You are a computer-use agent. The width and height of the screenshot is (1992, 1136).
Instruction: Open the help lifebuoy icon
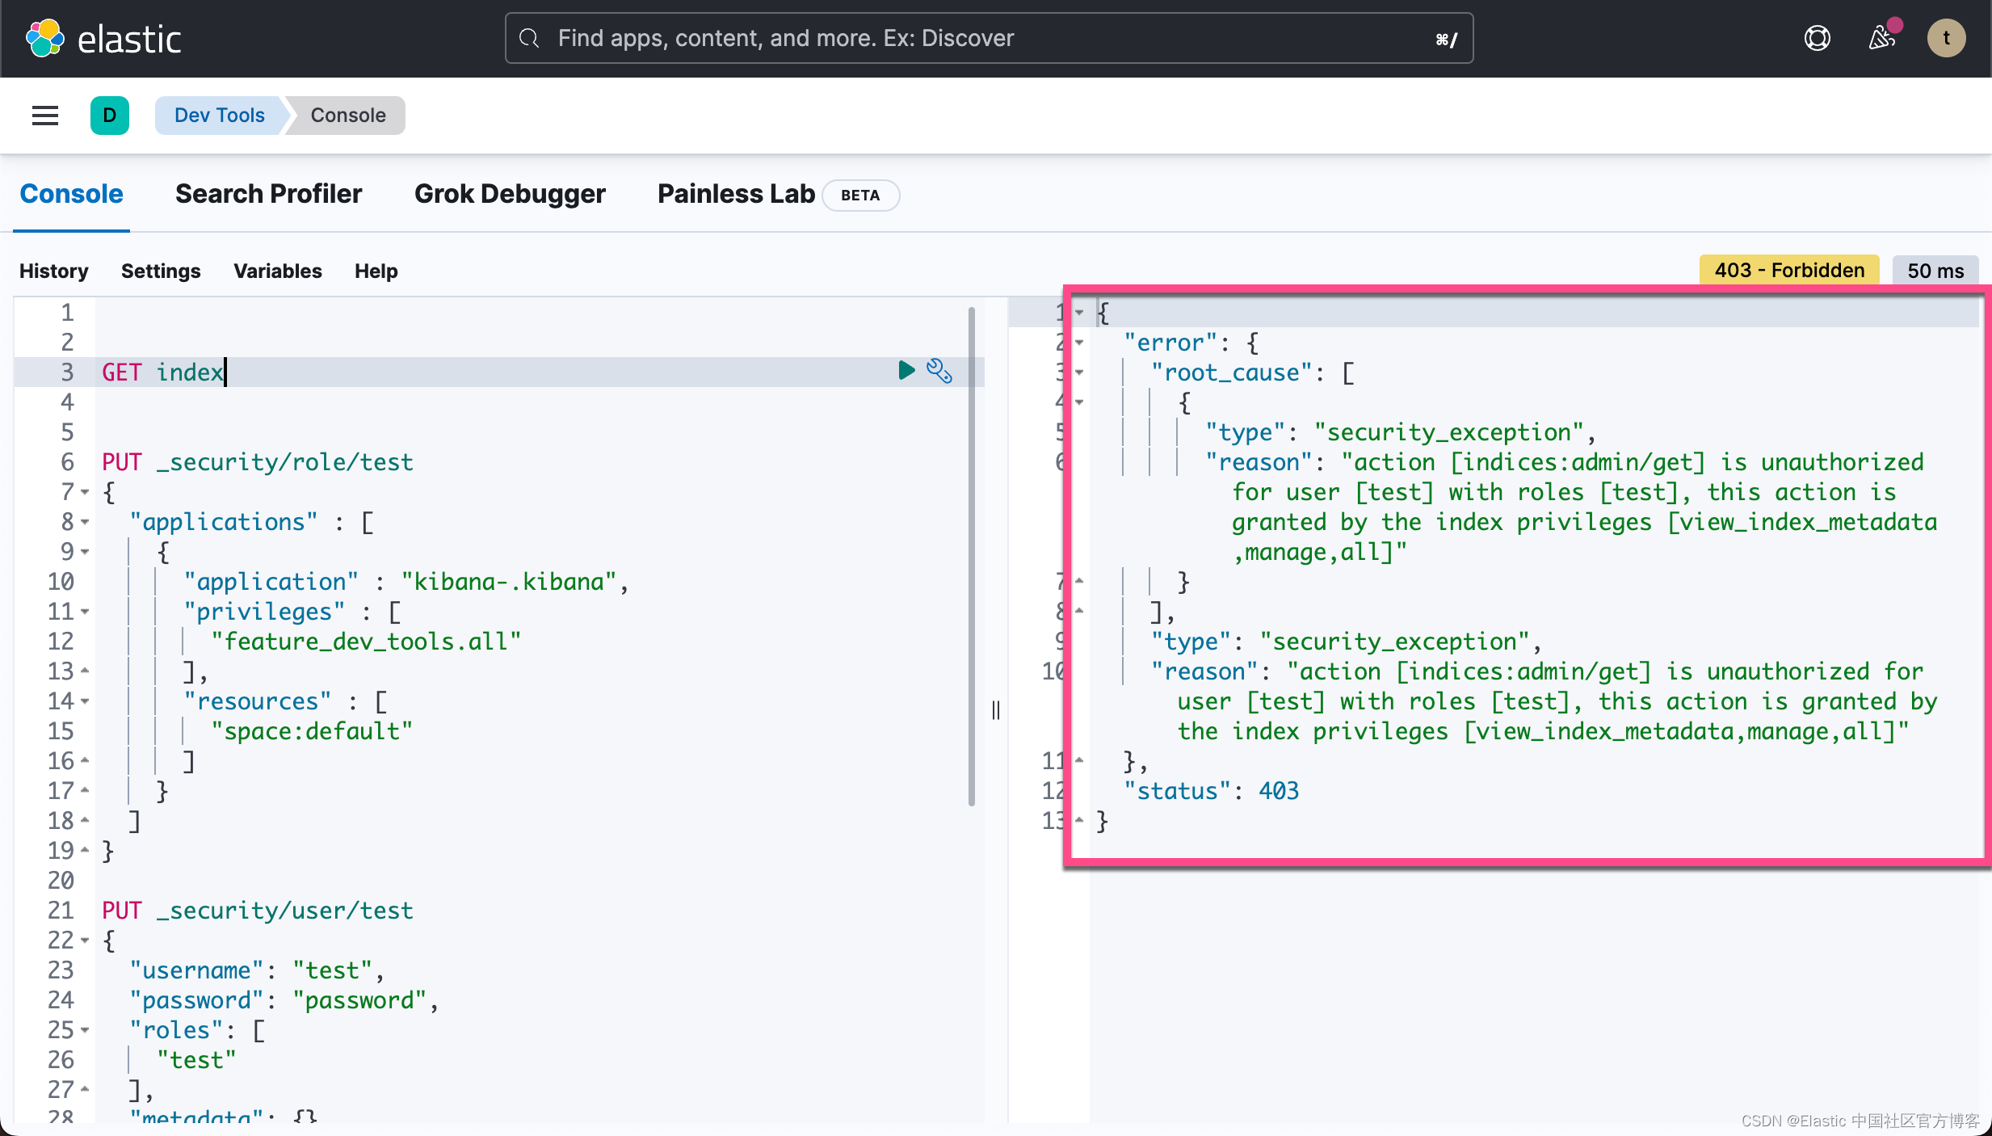point(1817,38)
